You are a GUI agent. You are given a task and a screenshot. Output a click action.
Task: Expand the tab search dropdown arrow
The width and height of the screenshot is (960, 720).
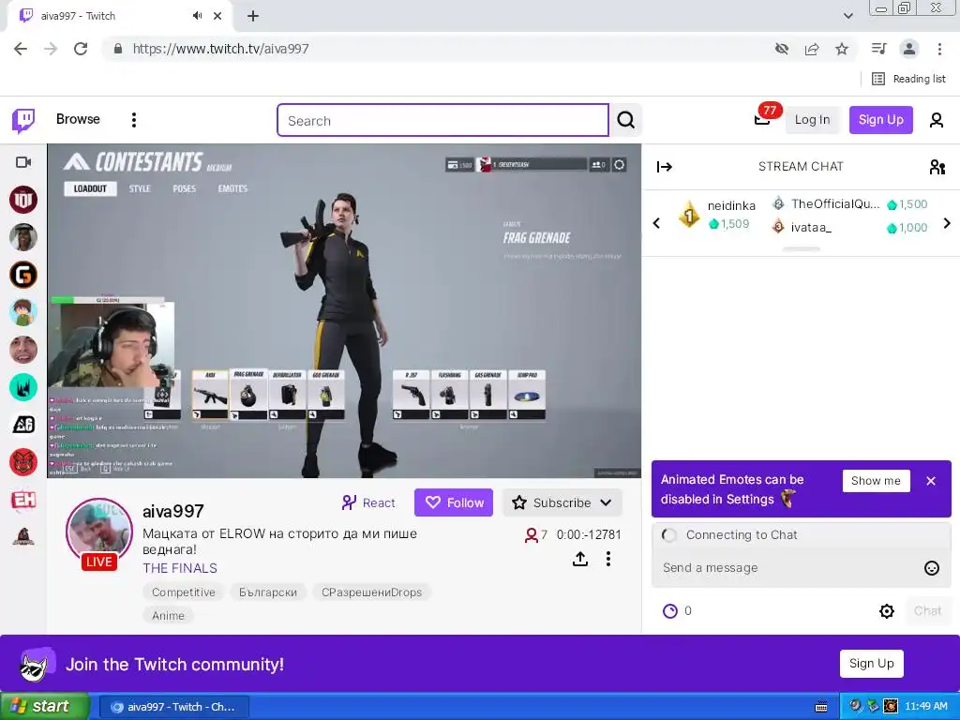click(847, 16)
